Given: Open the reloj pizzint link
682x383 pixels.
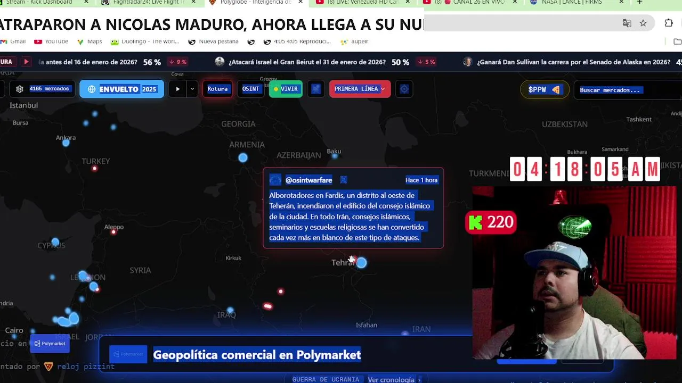Looking at the screenshot, I should point(85,366).
